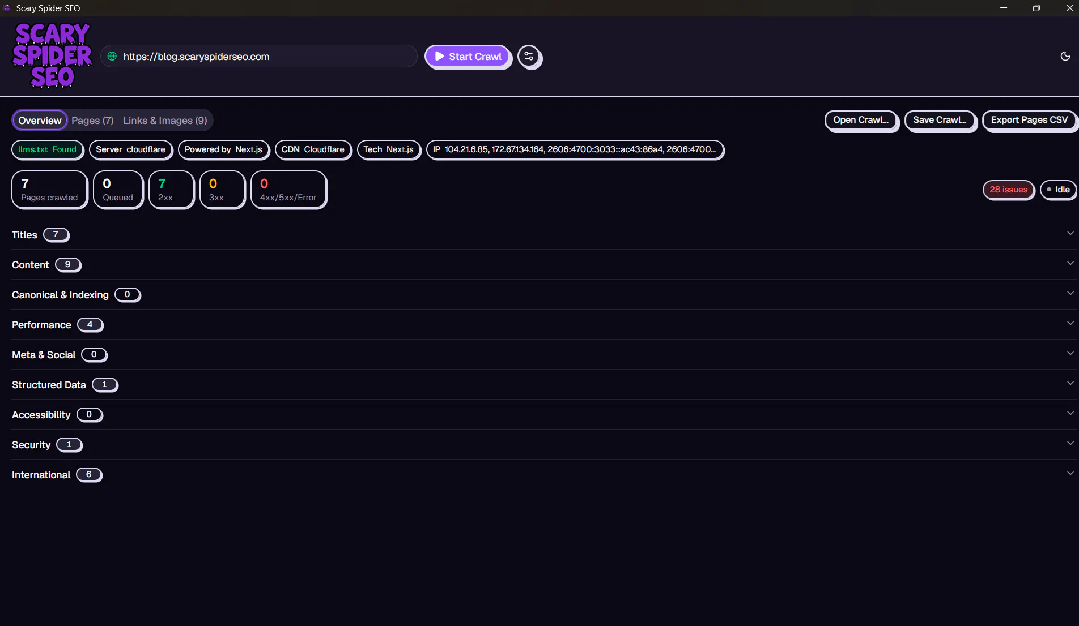Click Export Pages CSV button

coord(1029,120)
